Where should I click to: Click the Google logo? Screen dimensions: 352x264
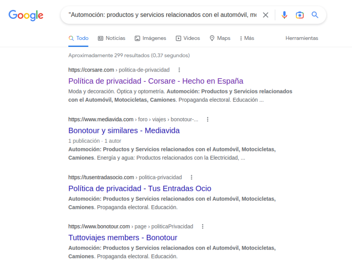tap(26, 15)
